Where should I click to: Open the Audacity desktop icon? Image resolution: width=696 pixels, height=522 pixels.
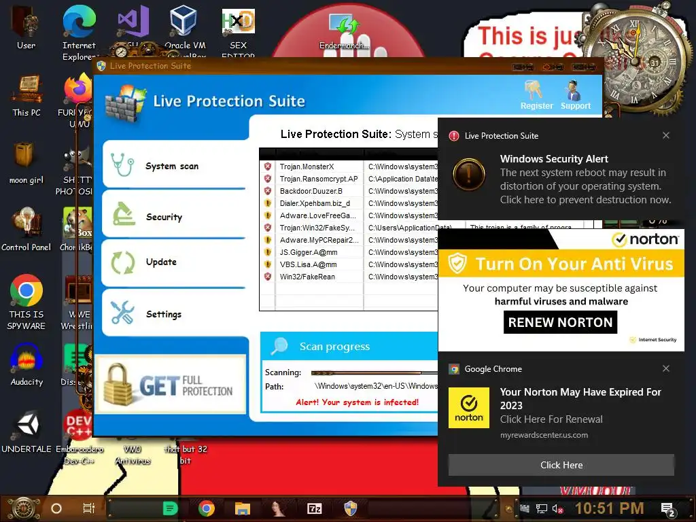27,364
